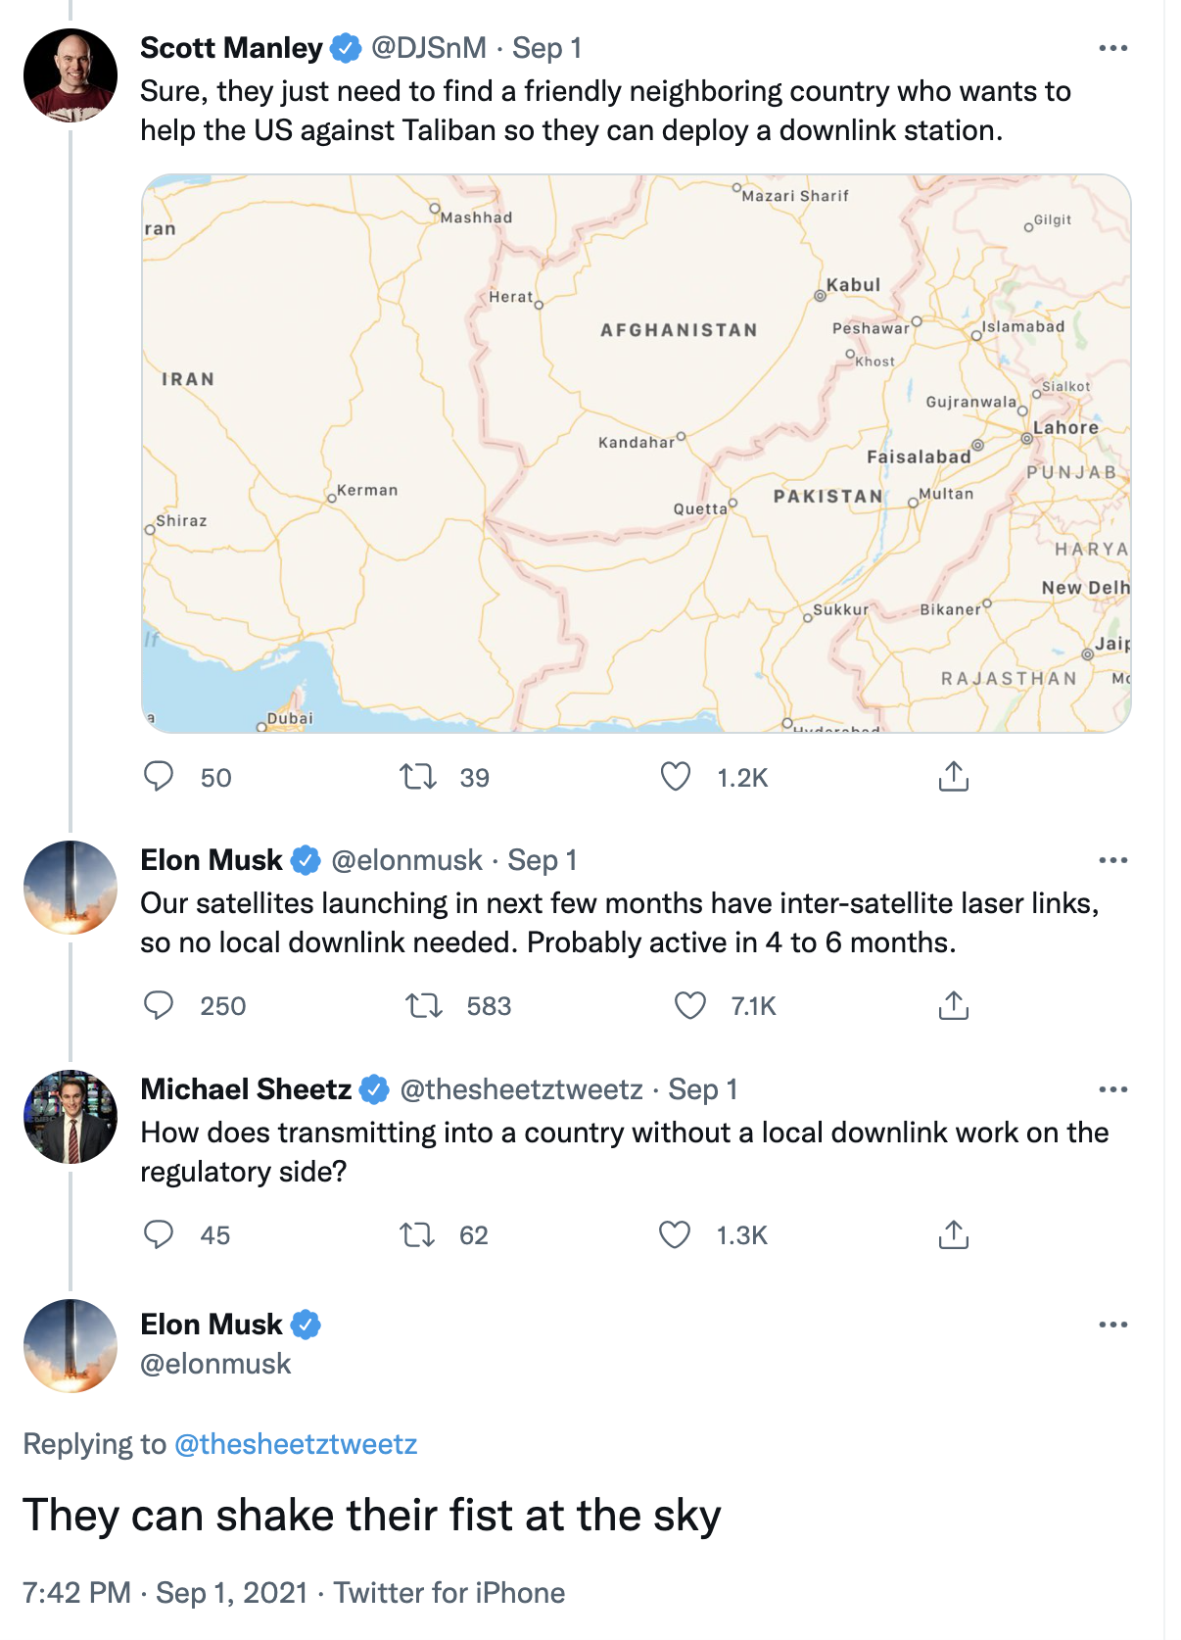Retweet Scott Manley's tweet
Image resolution: width=1181 pixels, height=1640 pixels.
(418, 777)
